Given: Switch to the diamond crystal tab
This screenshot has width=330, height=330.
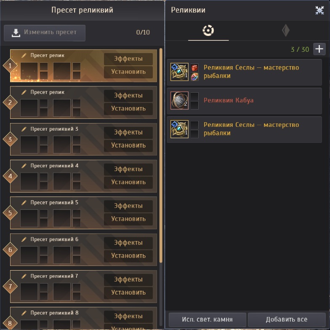Looking at the screenshot, I should point(285,30).
